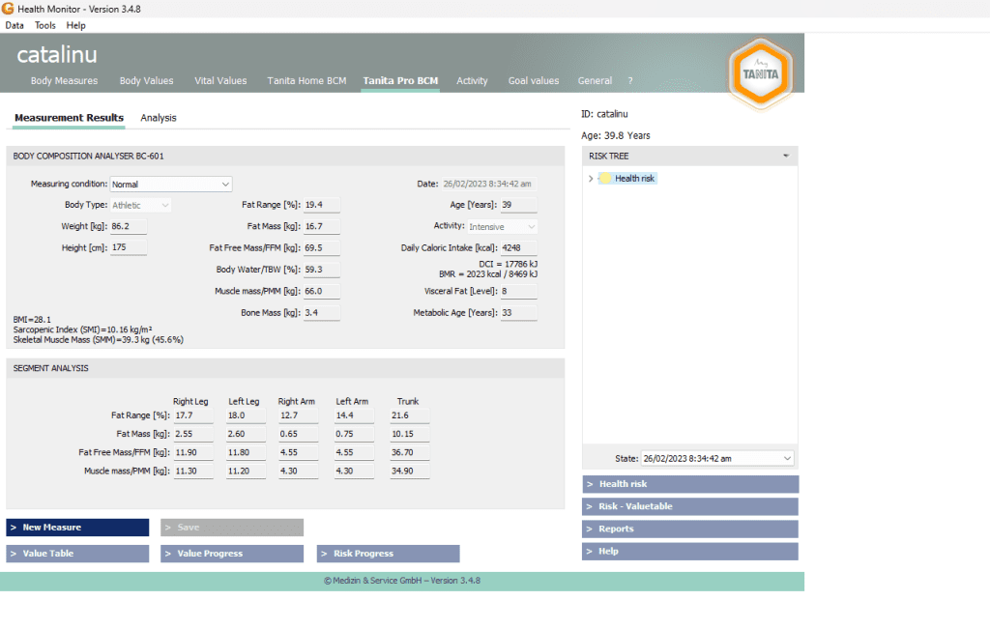The height and width of the screenshot is (629, 990).
Task: Go to the Tanita Home BCM tab
Action: point(306,81)
